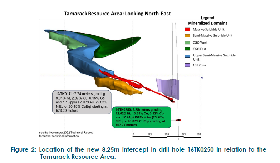Pick the purple 138 Zone legend swatch
The width and height of the screenshot is (280, 163).
(x=187, y=65)
